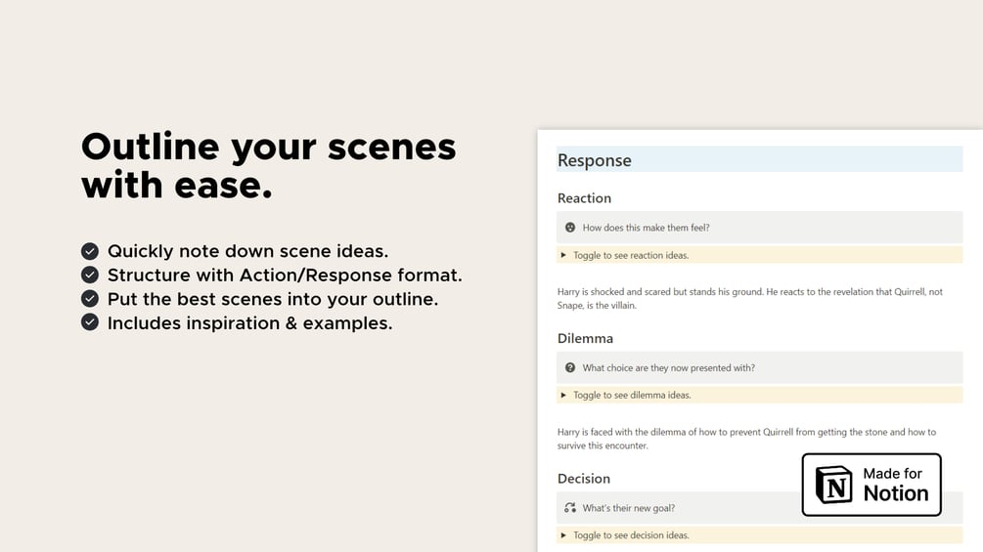The height and width of the screenshot is (552, 983).
Task: Expand the decision ideas toggle arrow
Action: (563, 535)
